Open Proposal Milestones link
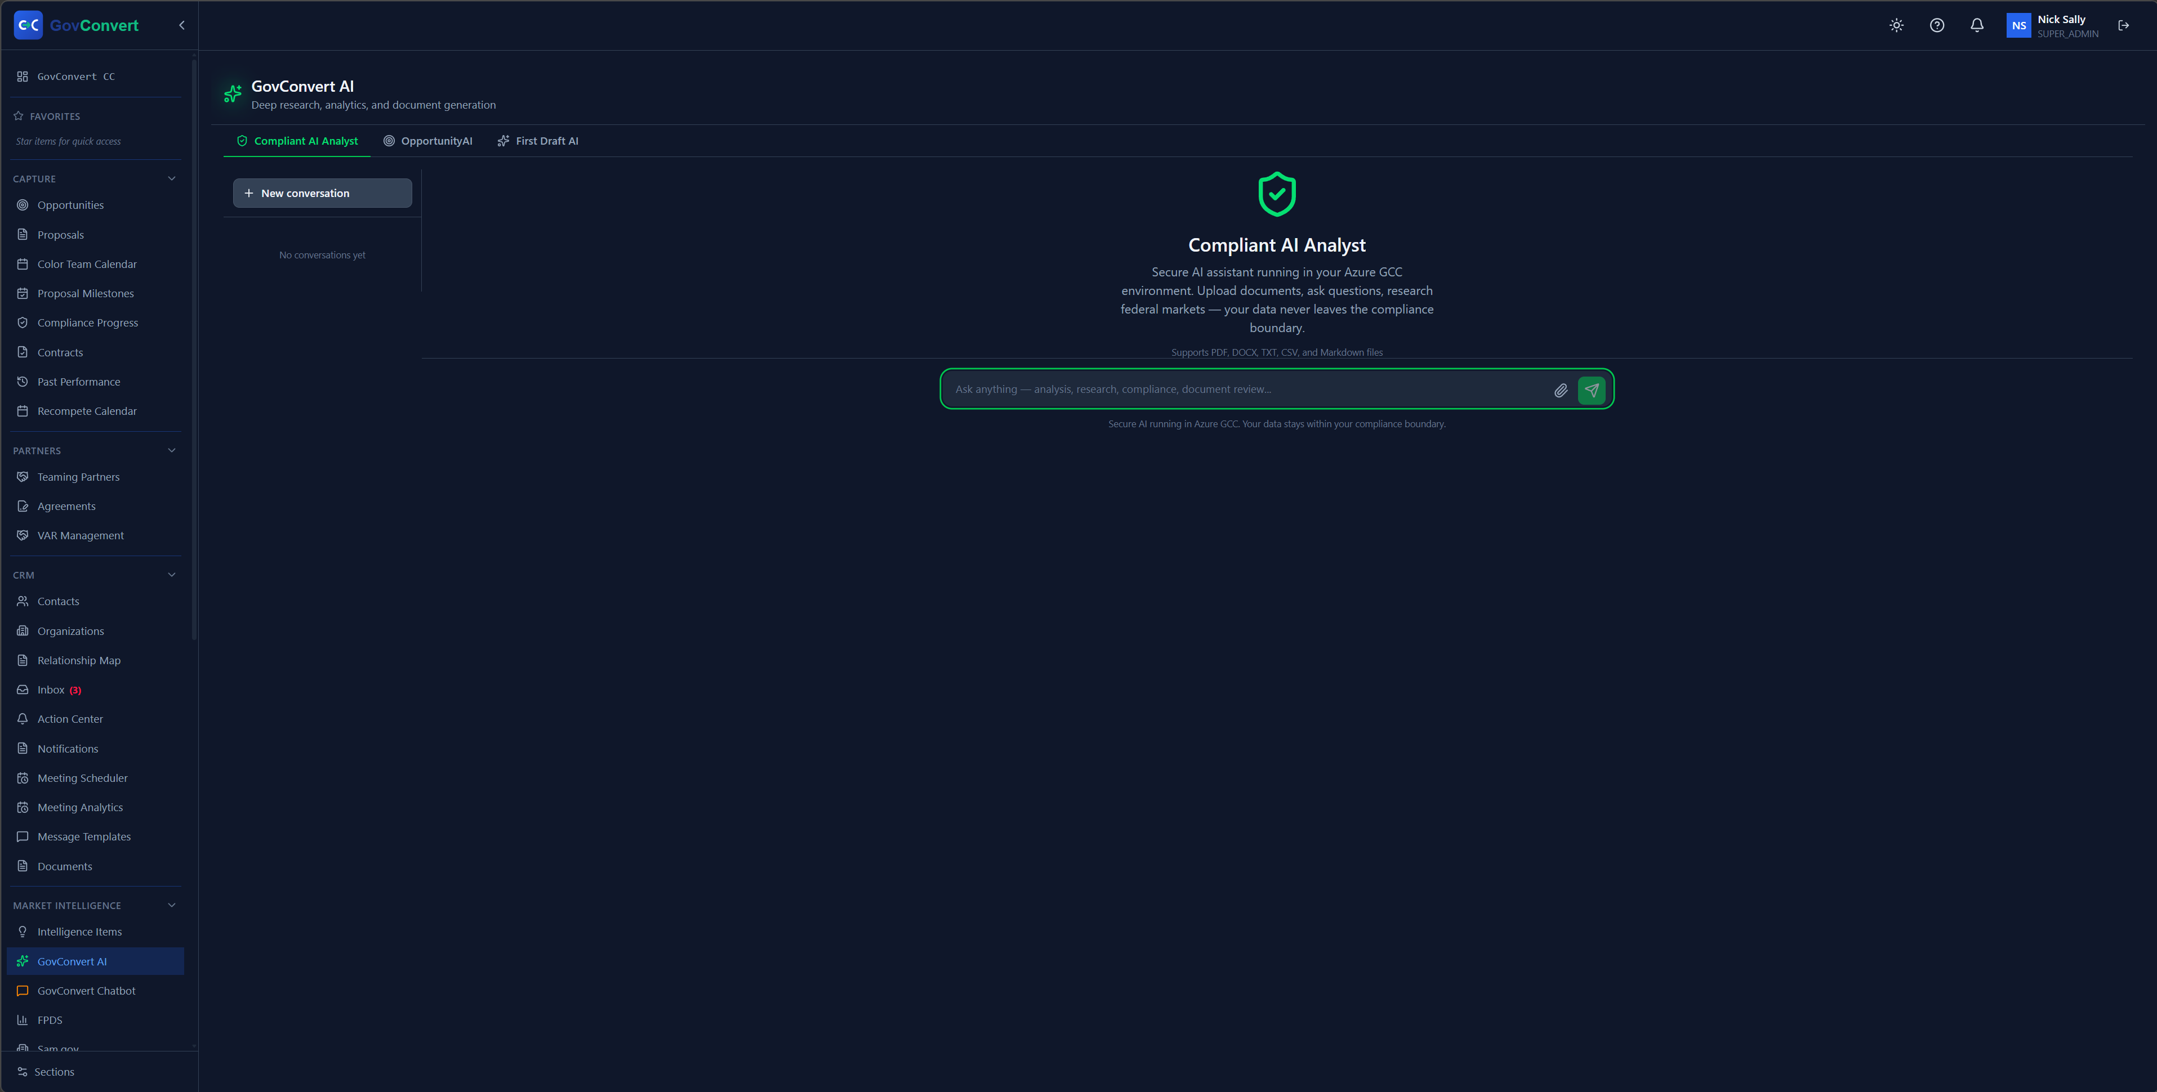Screen dimensions: 2157x1092 95,294
